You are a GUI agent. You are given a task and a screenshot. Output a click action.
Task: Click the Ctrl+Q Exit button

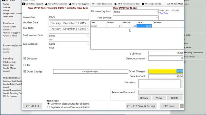coord(33,106)
